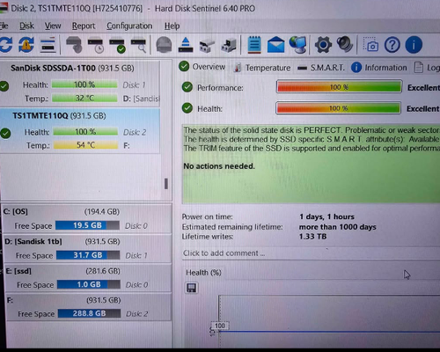Open the Disk menu
Image resolution: width=440 pixels, height=352 pixels.
(x=26, y=26)
